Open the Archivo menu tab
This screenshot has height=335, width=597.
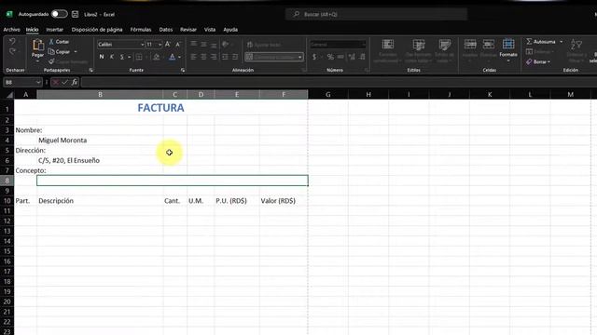coord(11,29)
